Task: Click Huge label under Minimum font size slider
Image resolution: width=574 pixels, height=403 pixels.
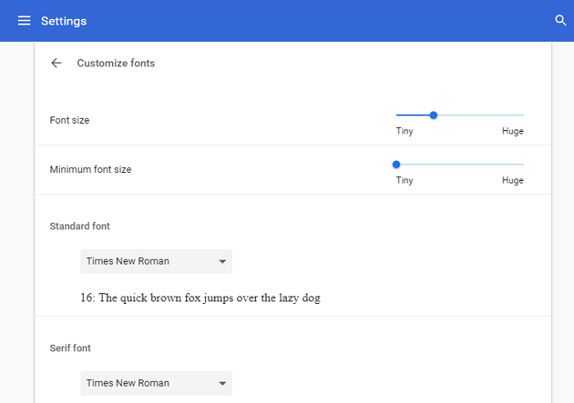Action: (512, 180)
